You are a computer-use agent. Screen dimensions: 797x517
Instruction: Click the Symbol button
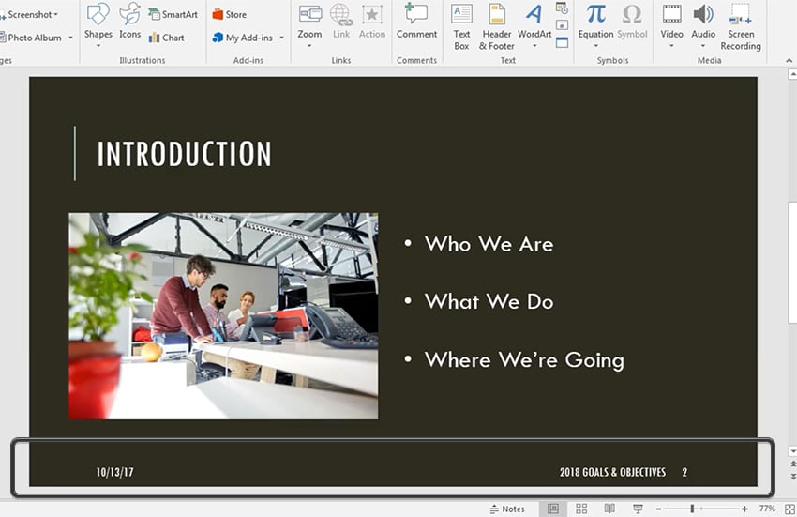632,21
